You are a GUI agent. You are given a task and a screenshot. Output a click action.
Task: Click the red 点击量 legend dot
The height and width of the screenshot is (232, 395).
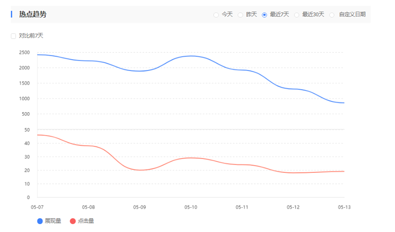click(x=73, y=221)
